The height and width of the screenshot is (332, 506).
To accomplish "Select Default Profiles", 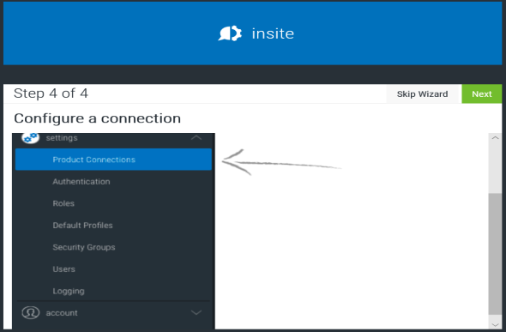I will (82, 226).
